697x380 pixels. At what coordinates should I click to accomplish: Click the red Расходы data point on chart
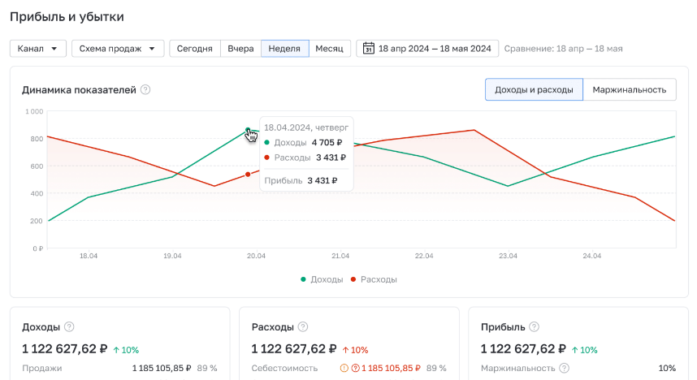248,175
